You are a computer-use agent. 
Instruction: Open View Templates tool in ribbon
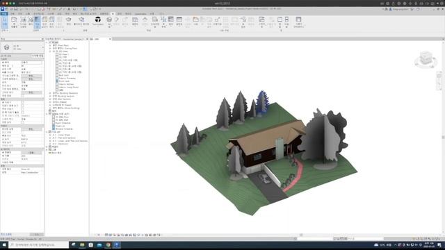coord(14,22)
